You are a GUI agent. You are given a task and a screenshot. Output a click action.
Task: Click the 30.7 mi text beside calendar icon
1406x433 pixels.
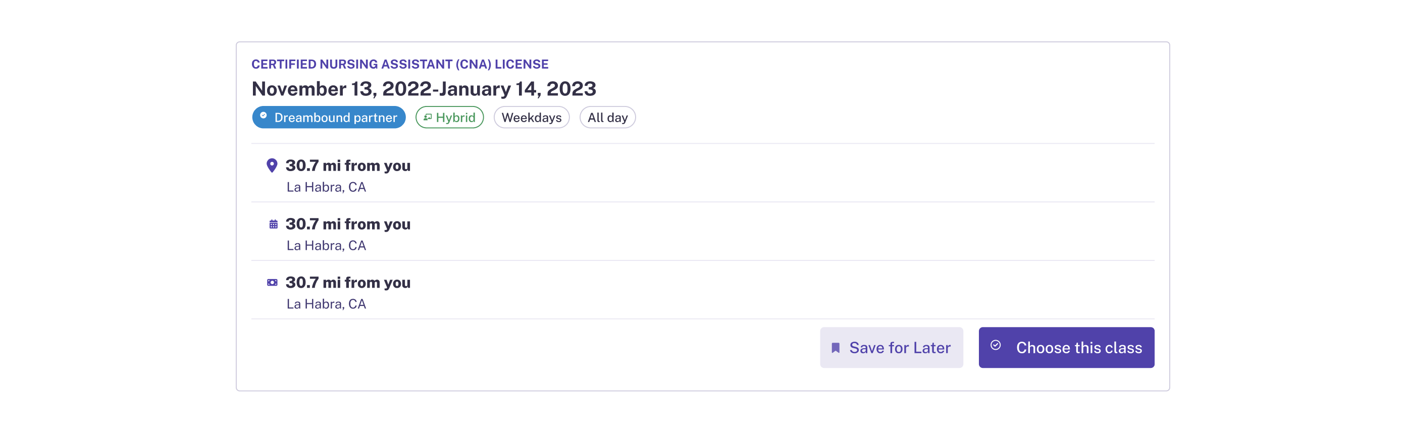(x=348, y=224)
